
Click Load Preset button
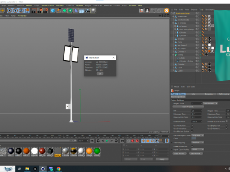[x=180, y=153]
